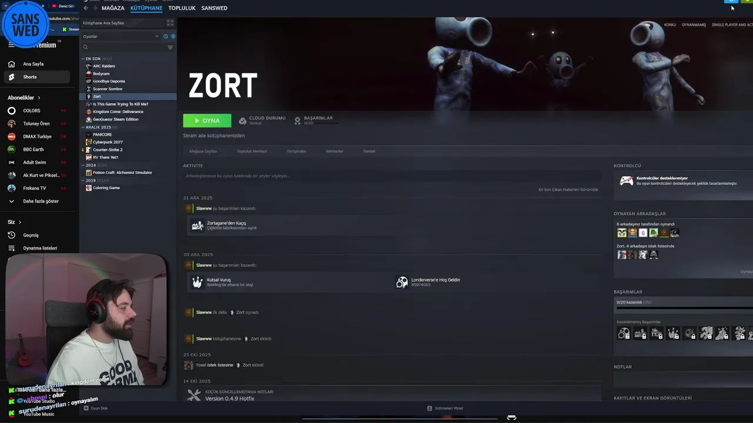753x423 pixels.
Task: Open Oyun Ekle at the bottom left
Action: (x=96, y=408)
